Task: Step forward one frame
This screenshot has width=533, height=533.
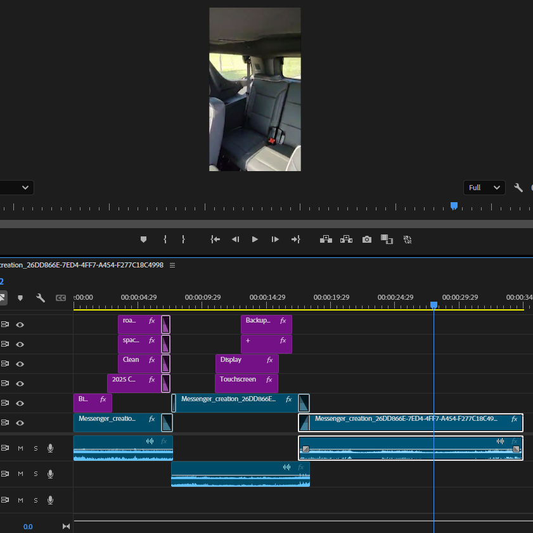Action: click(x=275, y=240)
